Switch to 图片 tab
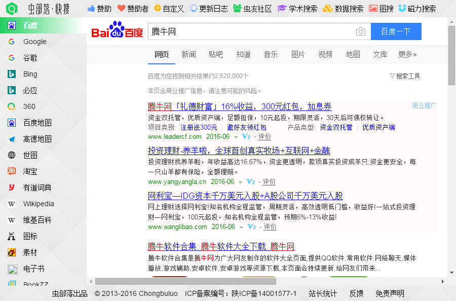456x301 pixels. [298, 54]
